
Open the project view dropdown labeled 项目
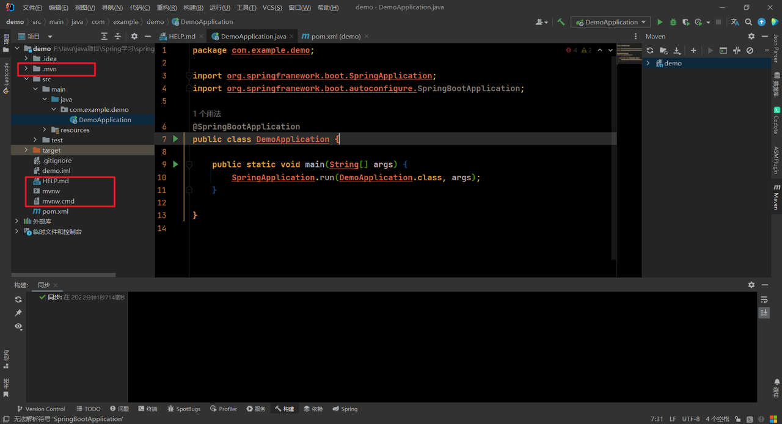click(35, 37)
